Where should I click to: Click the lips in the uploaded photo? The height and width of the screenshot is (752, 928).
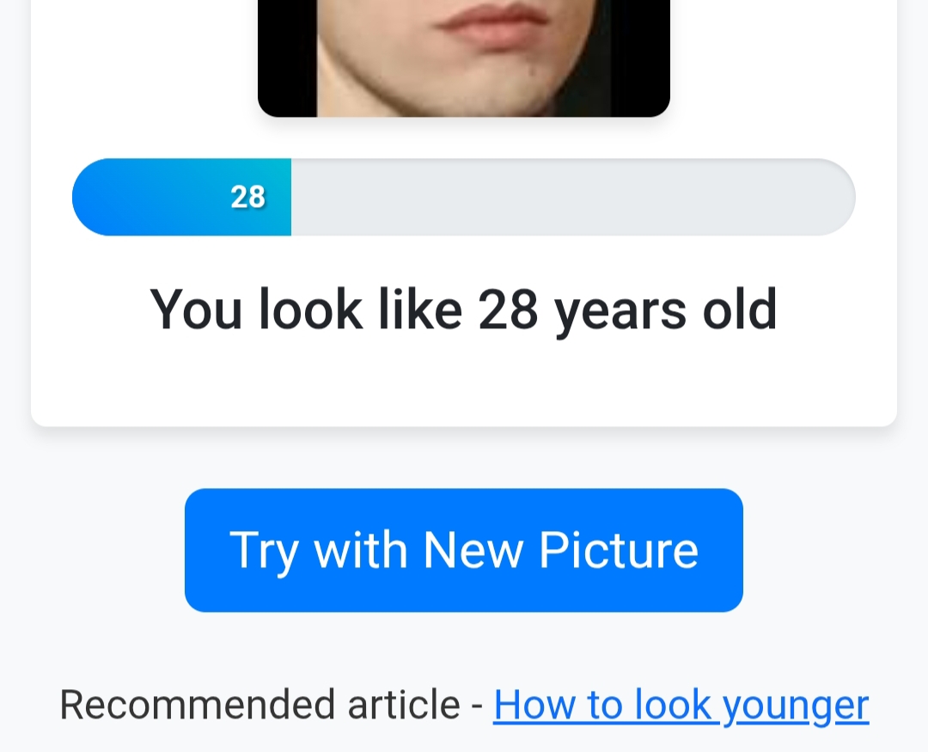point(490,24)
